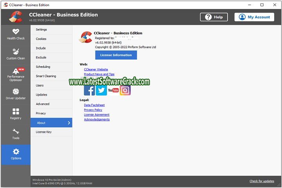Minimize the CCleaner window
Image resolution: width=282 pixels, height=188 pixels.
tap(249, 5)
